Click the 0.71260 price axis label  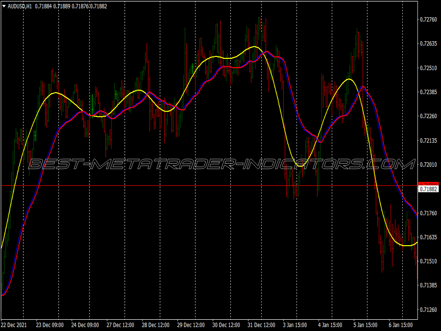point(428,310)
